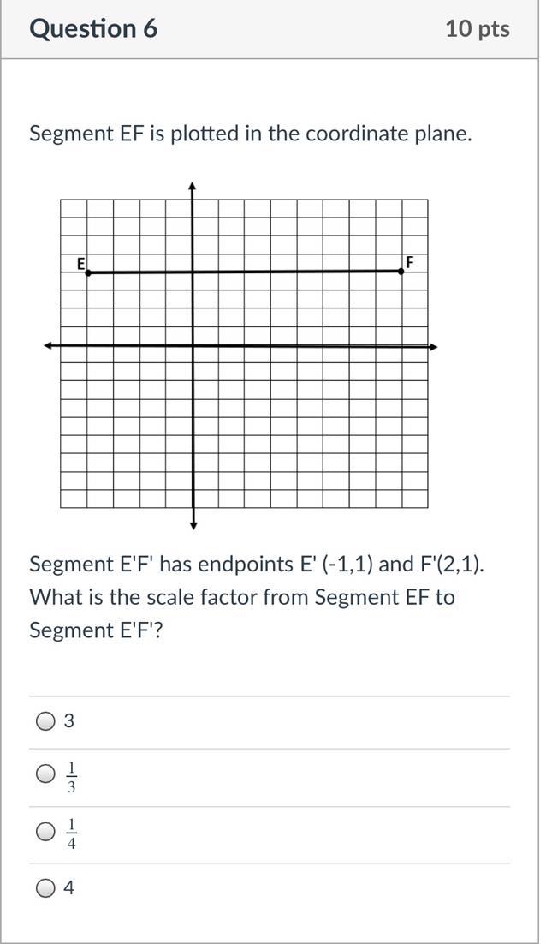The width and height of the screenshot is (546, 944).
Task: Select the radio button for answer 4
Action: [46, 888]
